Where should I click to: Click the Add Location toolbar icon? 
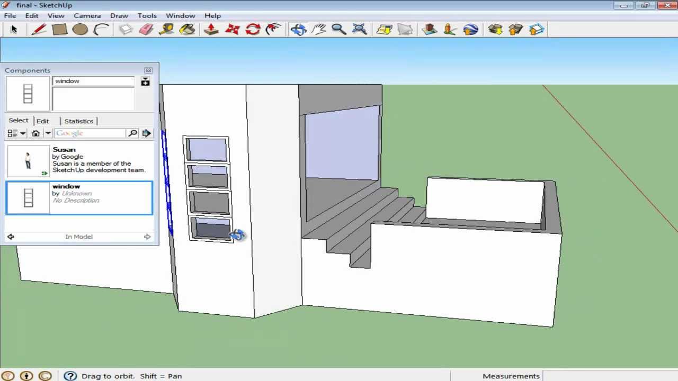click(385, 30)
